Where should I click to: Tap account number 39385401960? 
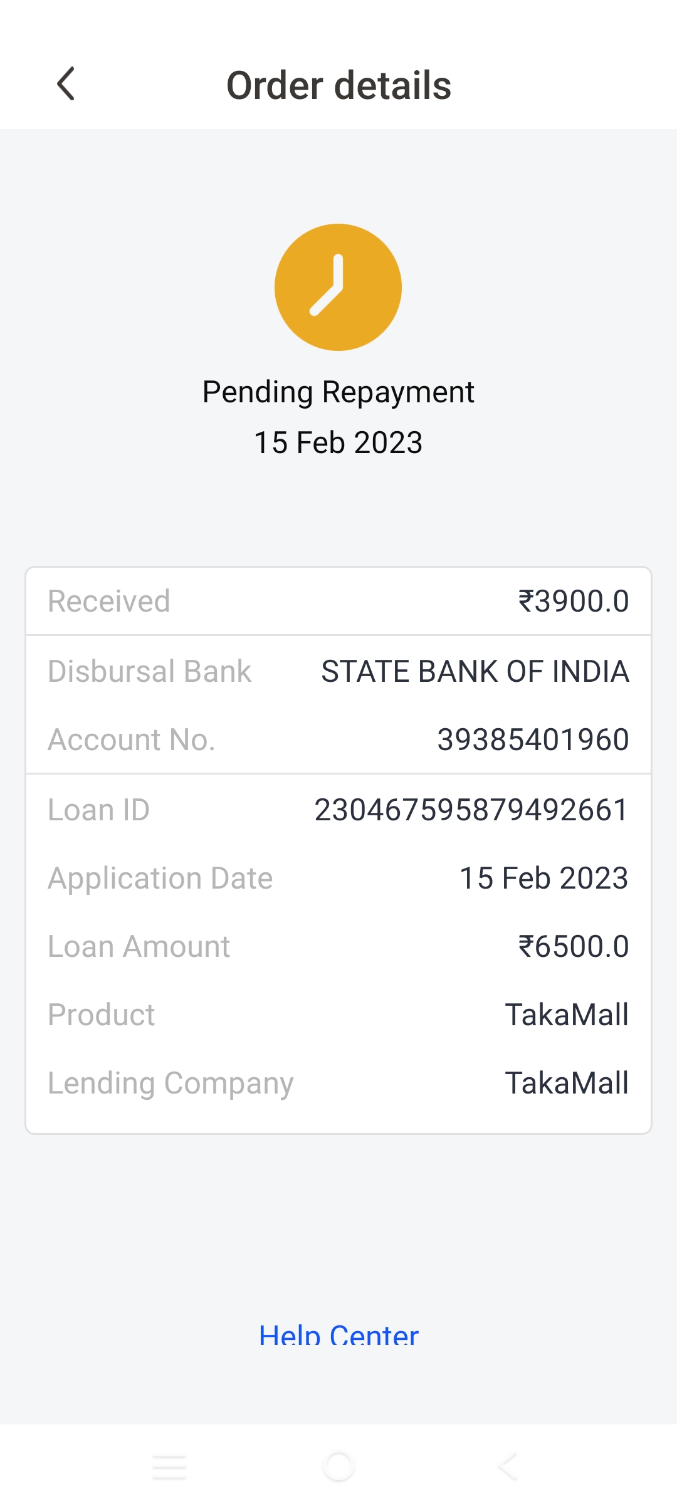point(532,739)
